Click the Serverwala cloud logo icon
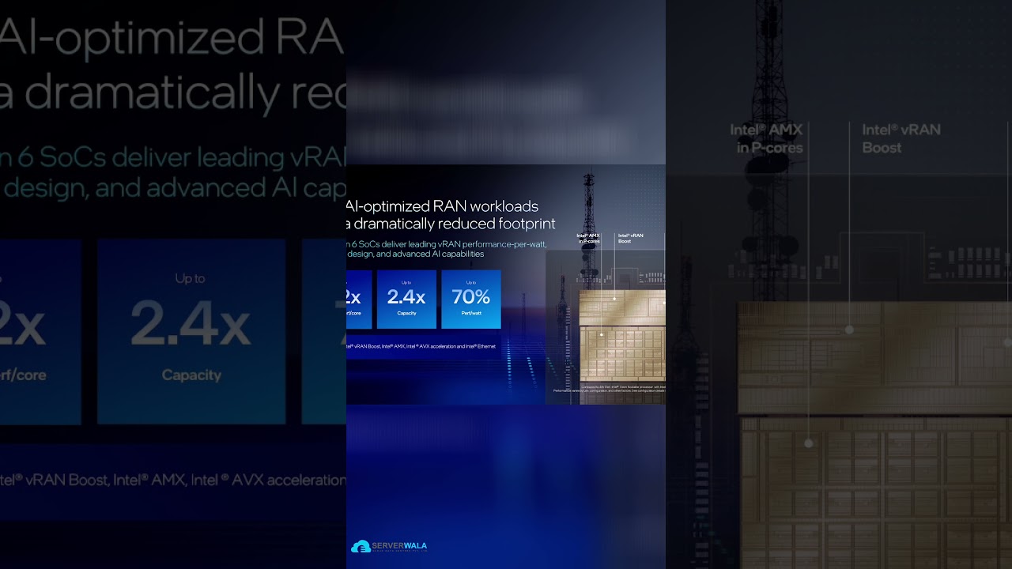This screenshot has width=1012, height=569. coord(360,546)
